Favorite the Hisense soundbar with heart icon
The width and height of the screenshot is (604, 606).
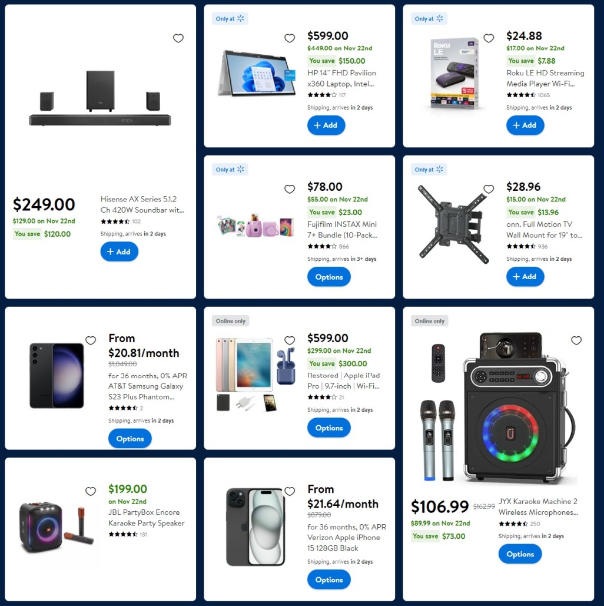click(x=178, y=38)
